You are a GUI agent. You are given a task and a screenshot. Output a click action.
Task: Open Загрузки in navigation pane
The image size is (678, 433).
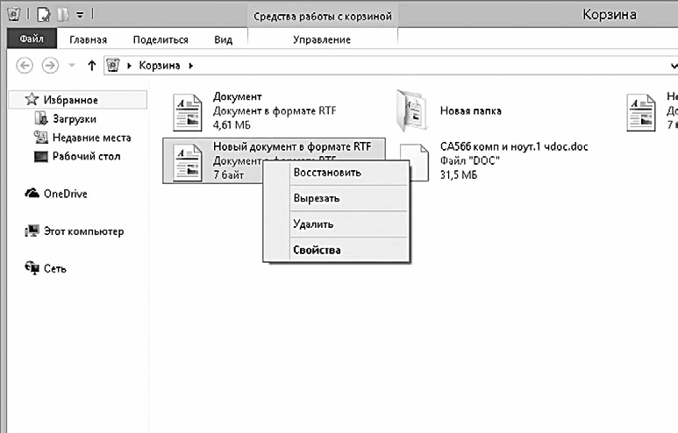75,119
